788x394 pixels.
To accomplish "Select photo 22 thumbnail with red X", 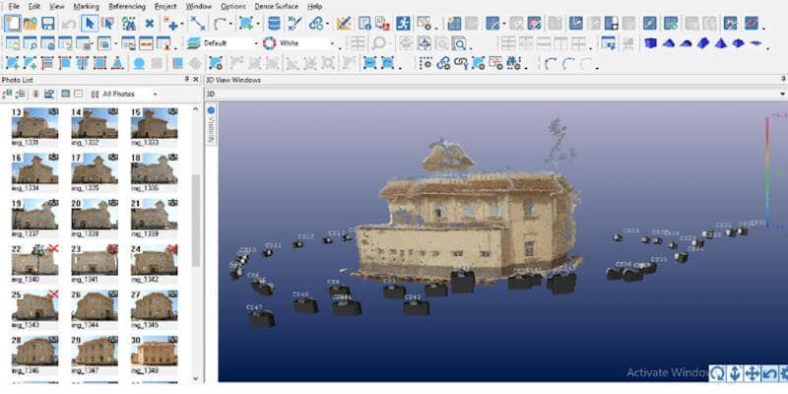I will click(34, 260).
